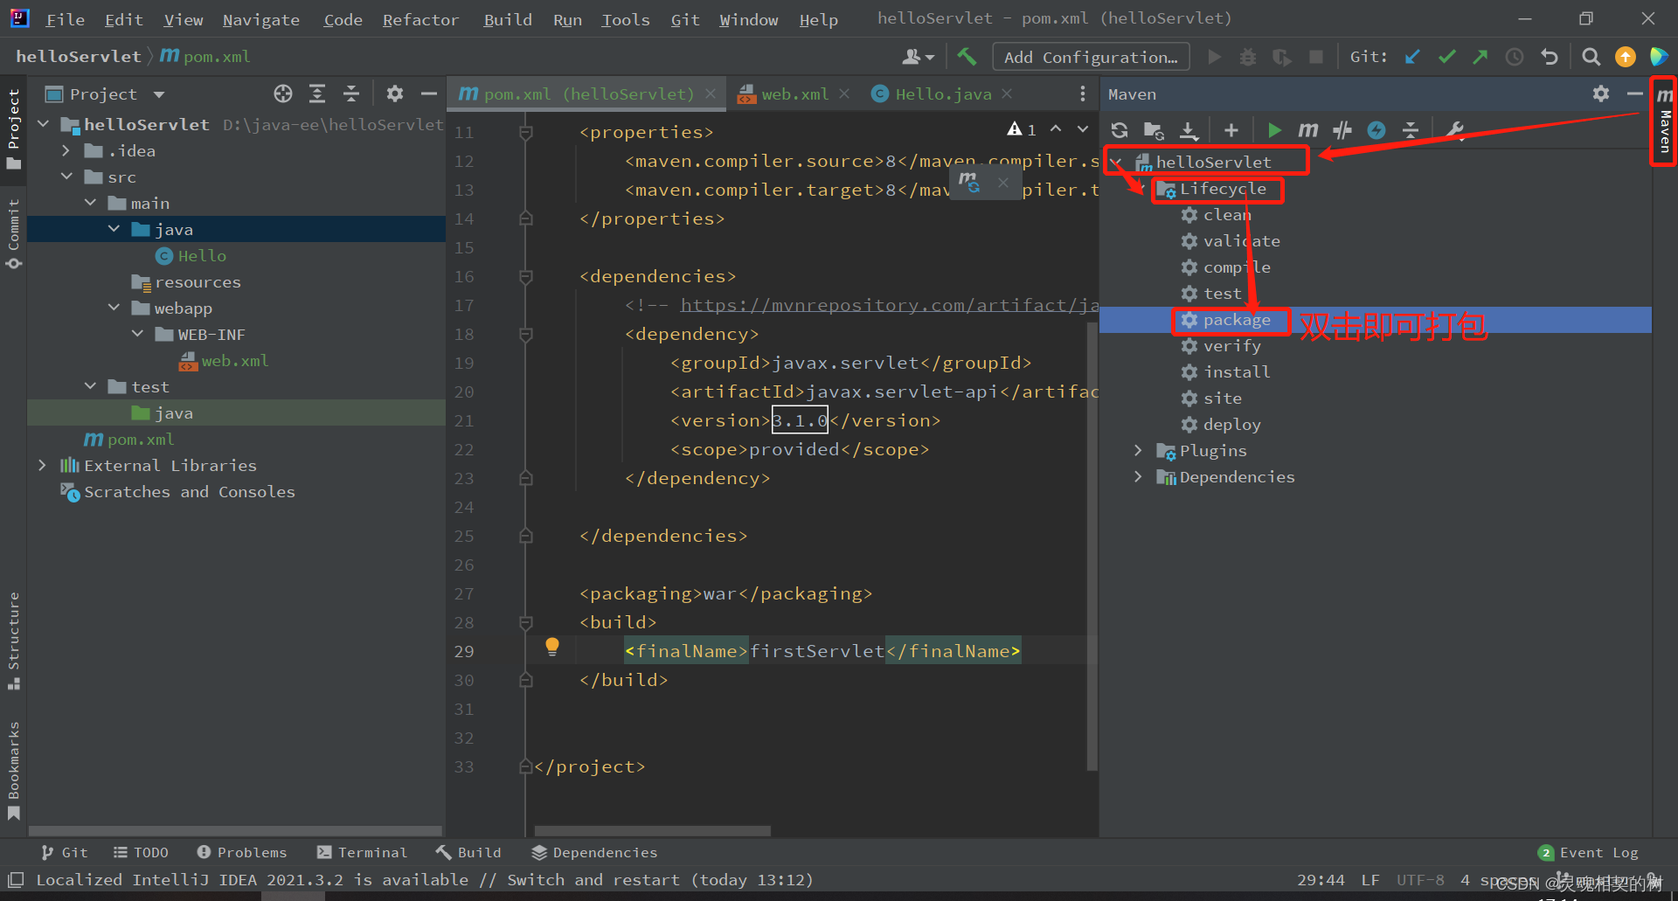Open Project panel gear options

[x=395, y=94]
